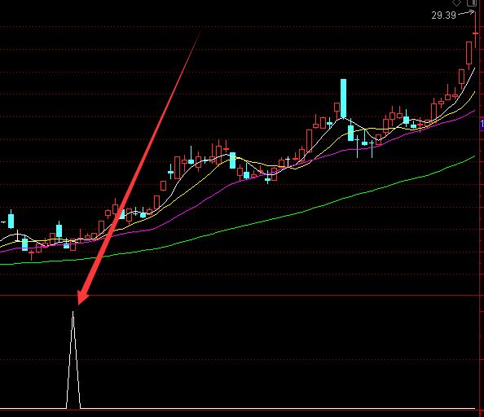This screenshot has height=417, width=484.
Task: Select the latest red candlestick at far right
Action: pos(475,33)
